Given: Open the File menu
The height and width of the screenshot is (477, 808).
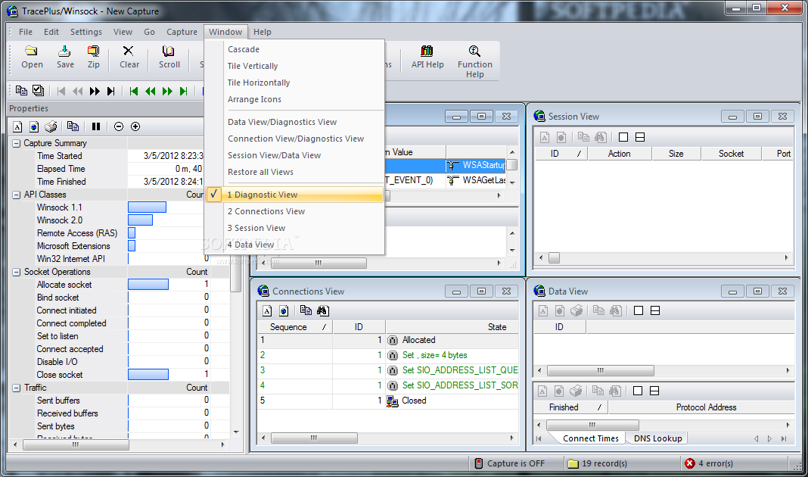Looking at the screenshot, I should [x=25, y=32].
